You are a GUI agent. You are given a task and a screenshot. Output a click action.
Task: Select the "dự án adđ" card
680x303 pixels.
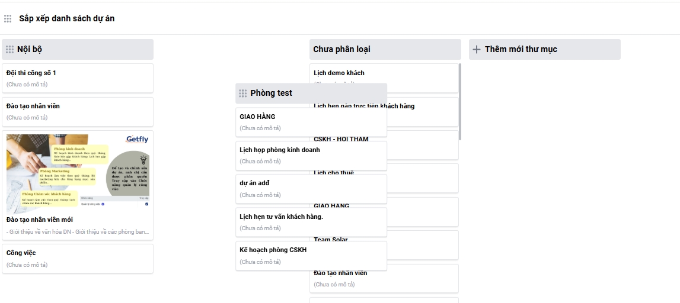311,189
